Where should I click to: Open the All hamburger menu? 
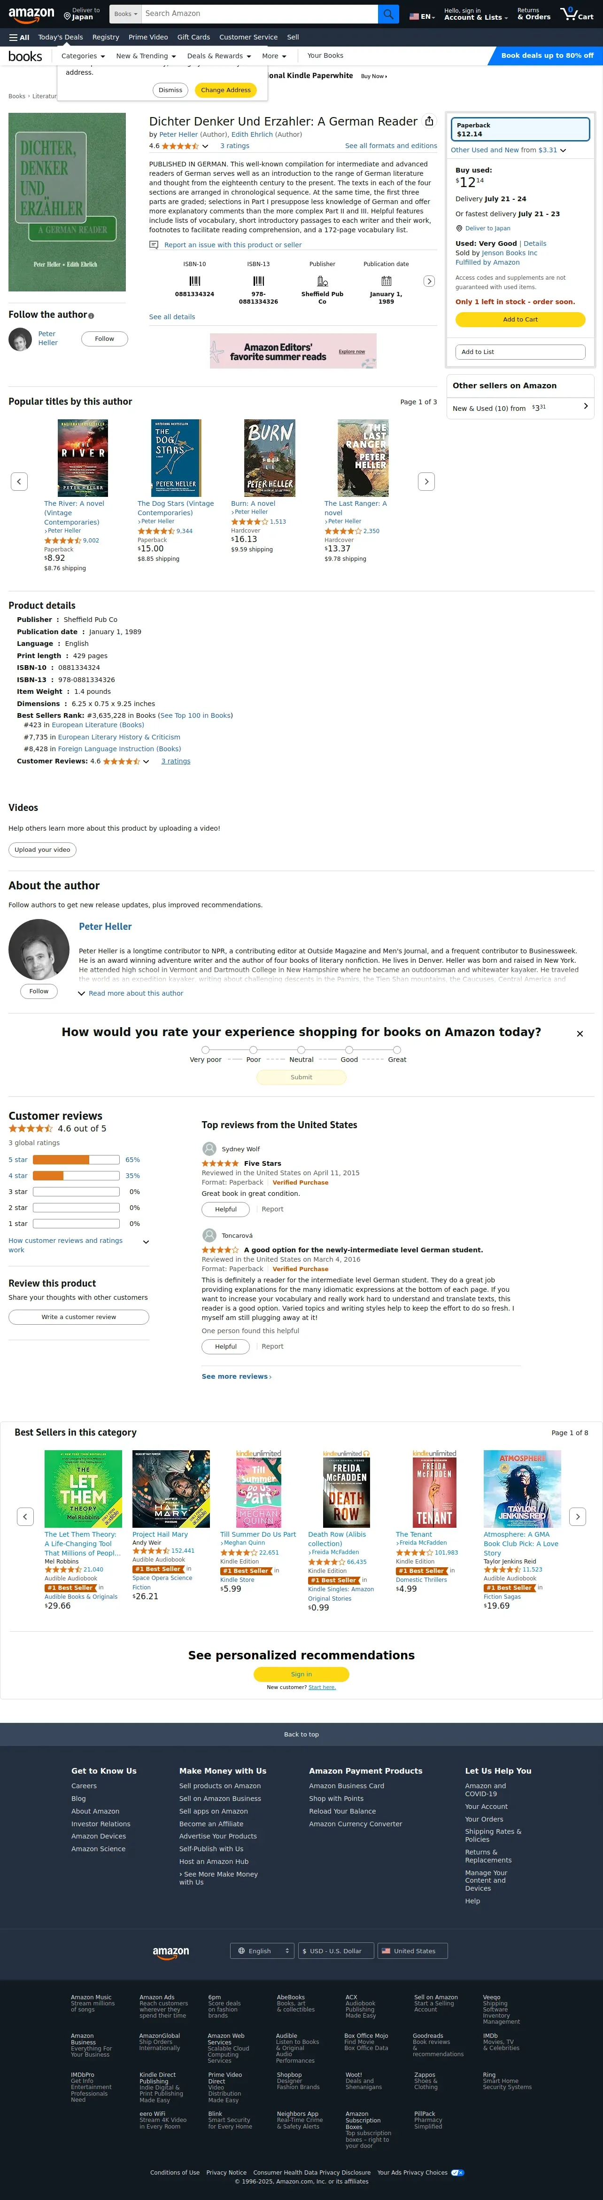coord(19,38)
